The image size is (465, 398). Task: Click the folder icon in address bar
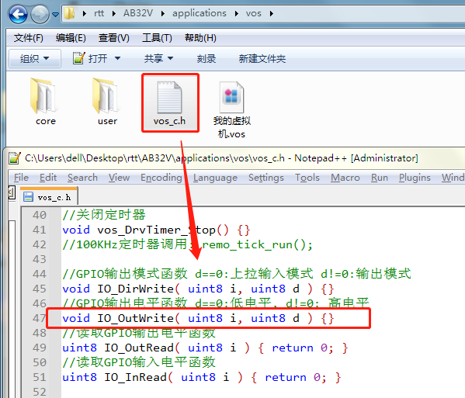coord(70,13)
